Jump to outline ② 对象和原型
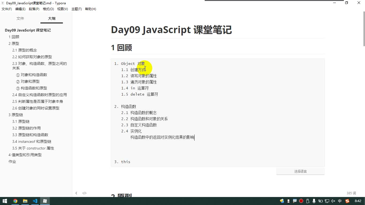Image resolution: width=365 pixels, height=205 pixels. pos(28,81)
